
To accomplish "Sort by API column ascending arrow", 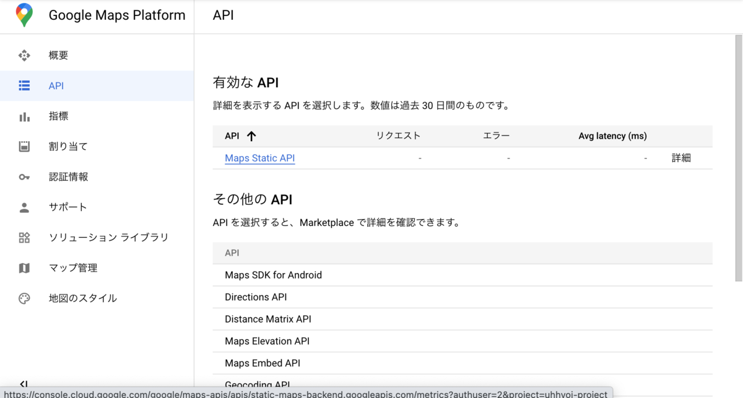I will click(x=251, y=136).
